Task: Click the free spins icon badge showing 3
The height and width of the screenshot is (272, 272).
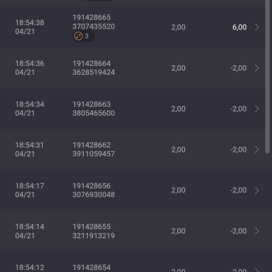Action: pyautogui.click(x=84, y=36)
